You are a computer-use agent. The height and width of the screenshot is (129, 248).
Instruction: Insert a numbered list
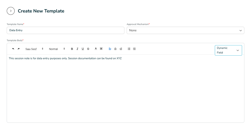(x=134, y=49)
